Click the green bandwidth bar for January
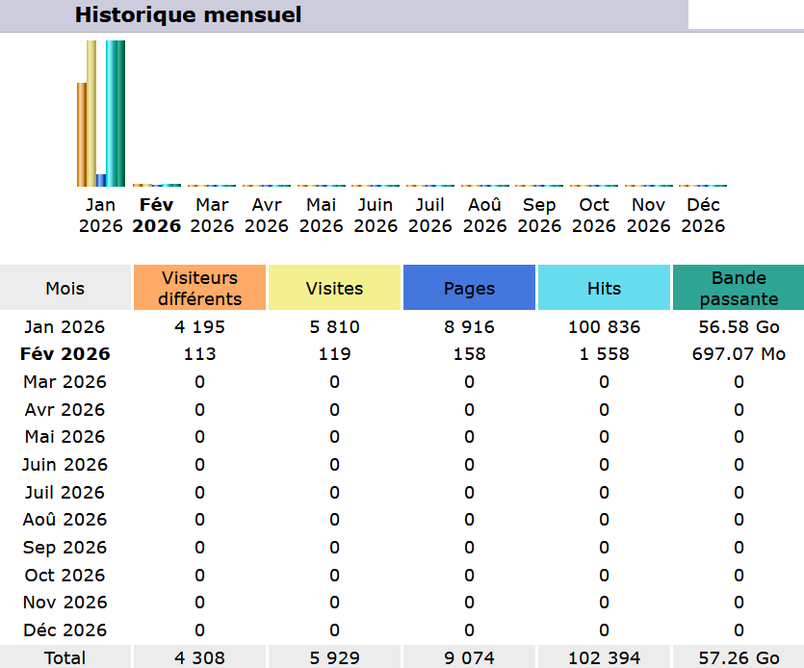The image size is (804, 668). [120, 114]
